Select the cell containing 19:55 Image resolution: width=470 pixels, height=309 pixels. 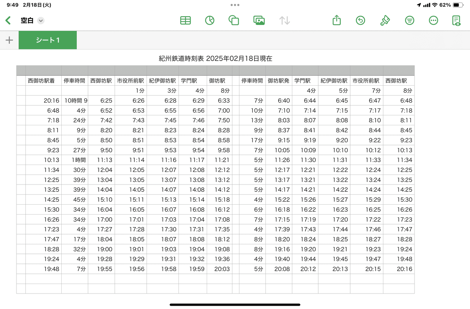point(101,269)
